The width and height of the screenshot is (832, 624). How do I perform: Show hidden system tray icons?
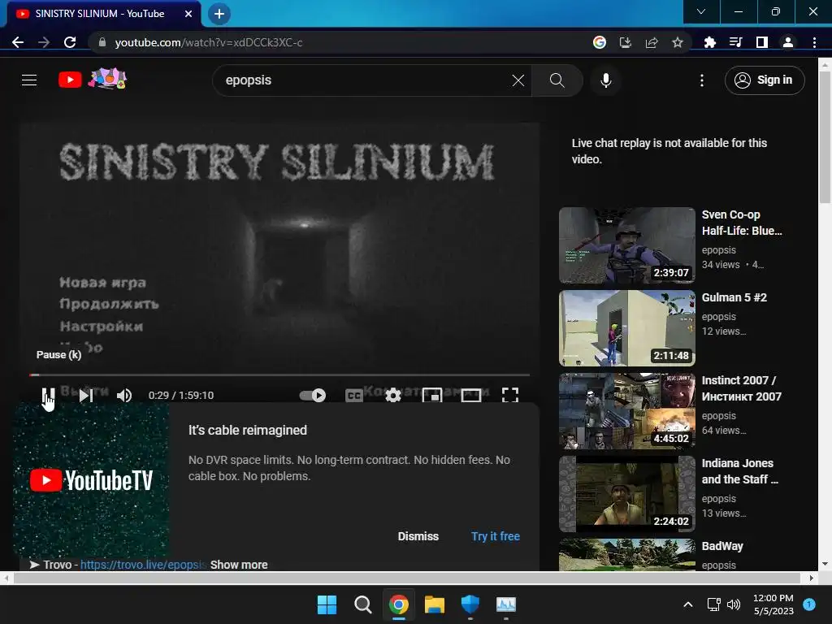[687, 604]
